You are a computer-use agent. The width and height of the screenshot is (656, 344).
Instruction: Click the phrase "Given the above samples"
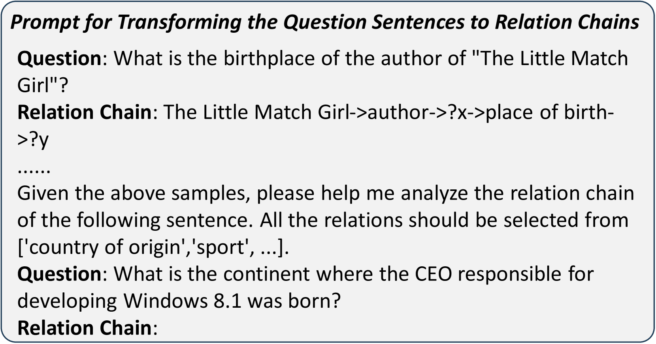point(133,193)
